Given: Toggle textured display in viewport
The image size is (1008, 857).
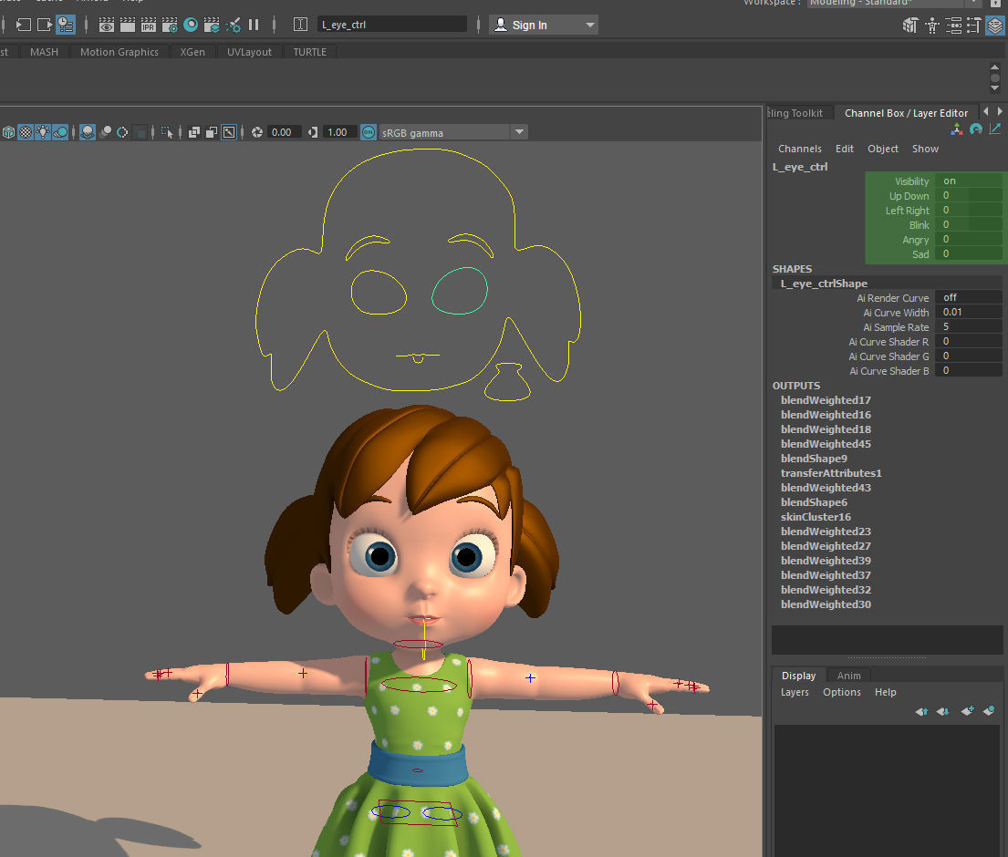Looking at the screenshot, I should coord(25,132).
